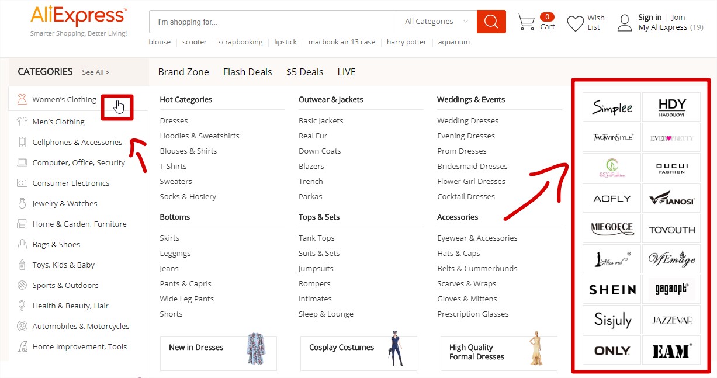717x378 pixels.
Task: Select the Miss Ord brand logo
Action: pos(612,259)
